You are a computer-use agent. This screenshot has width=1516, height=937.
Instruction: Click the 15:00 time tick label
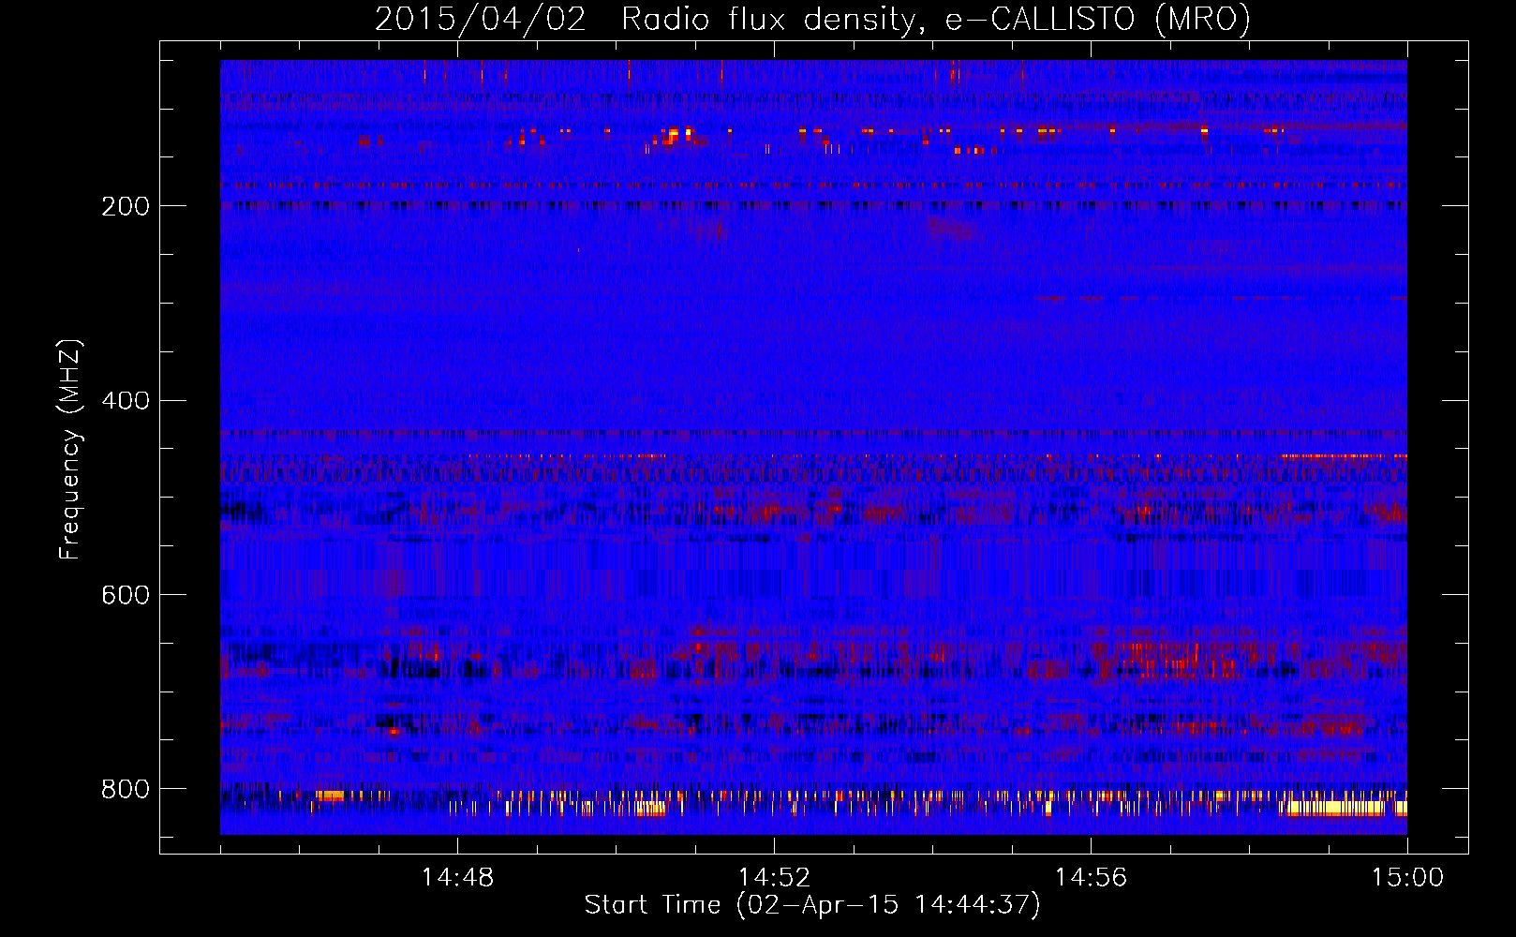1407,878
